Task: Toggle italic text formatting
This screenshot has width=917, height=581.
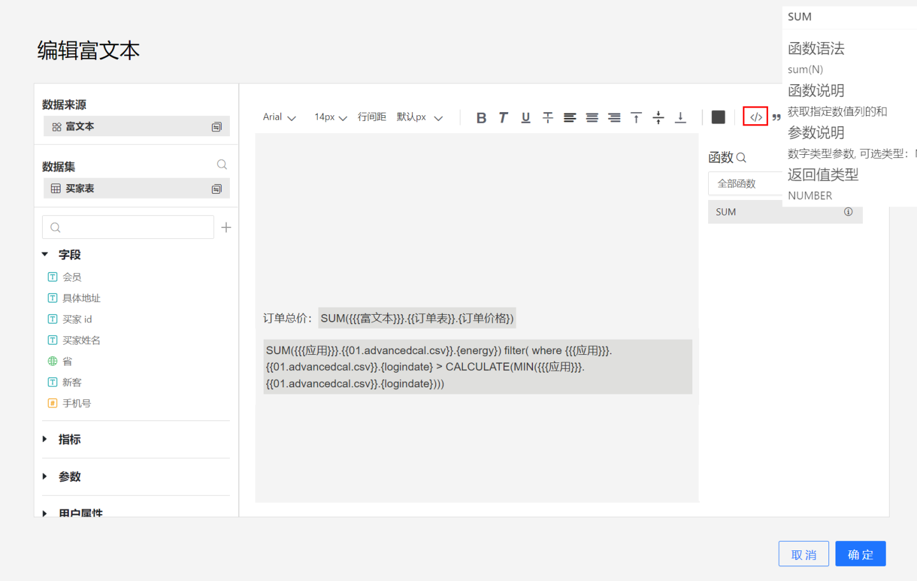Action: [x=503, y=118]
